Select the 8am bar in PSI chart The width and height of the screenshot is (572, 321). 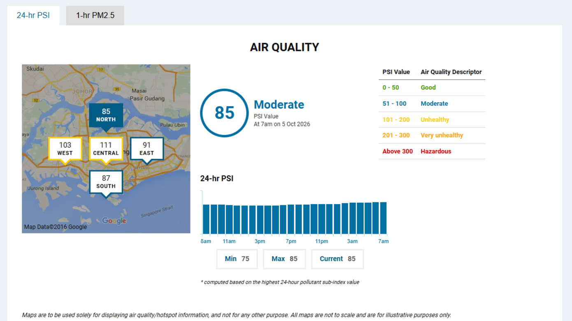[206, 219]
